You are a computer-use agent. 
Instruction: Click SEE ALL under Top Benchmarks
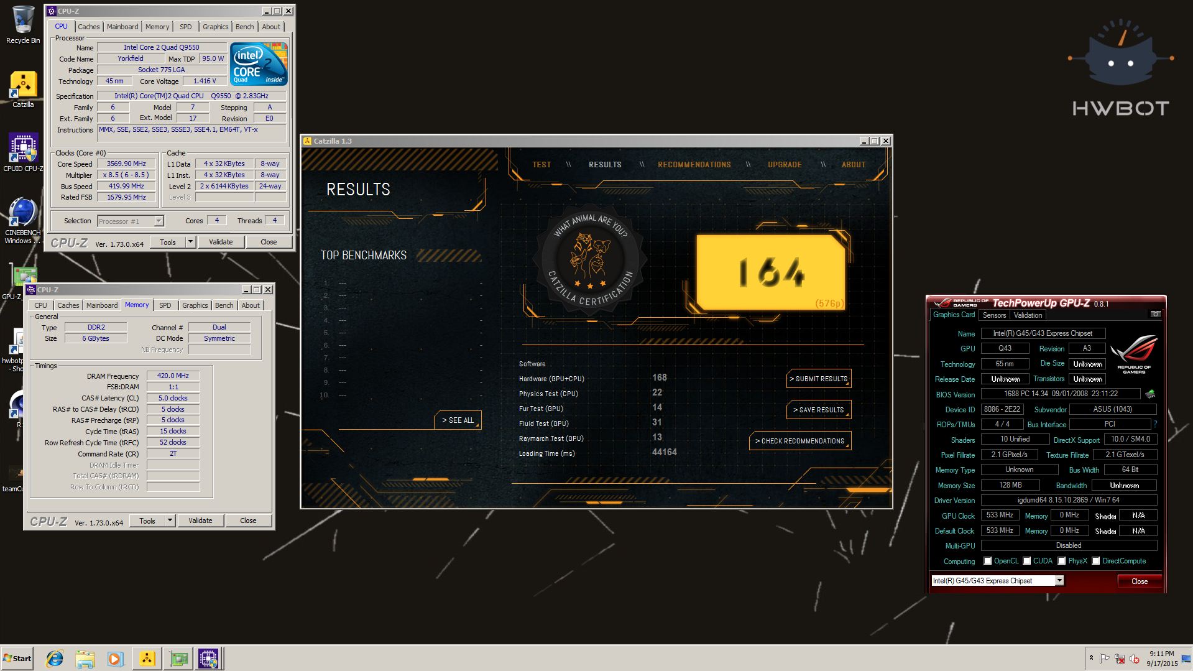[458, 420]
